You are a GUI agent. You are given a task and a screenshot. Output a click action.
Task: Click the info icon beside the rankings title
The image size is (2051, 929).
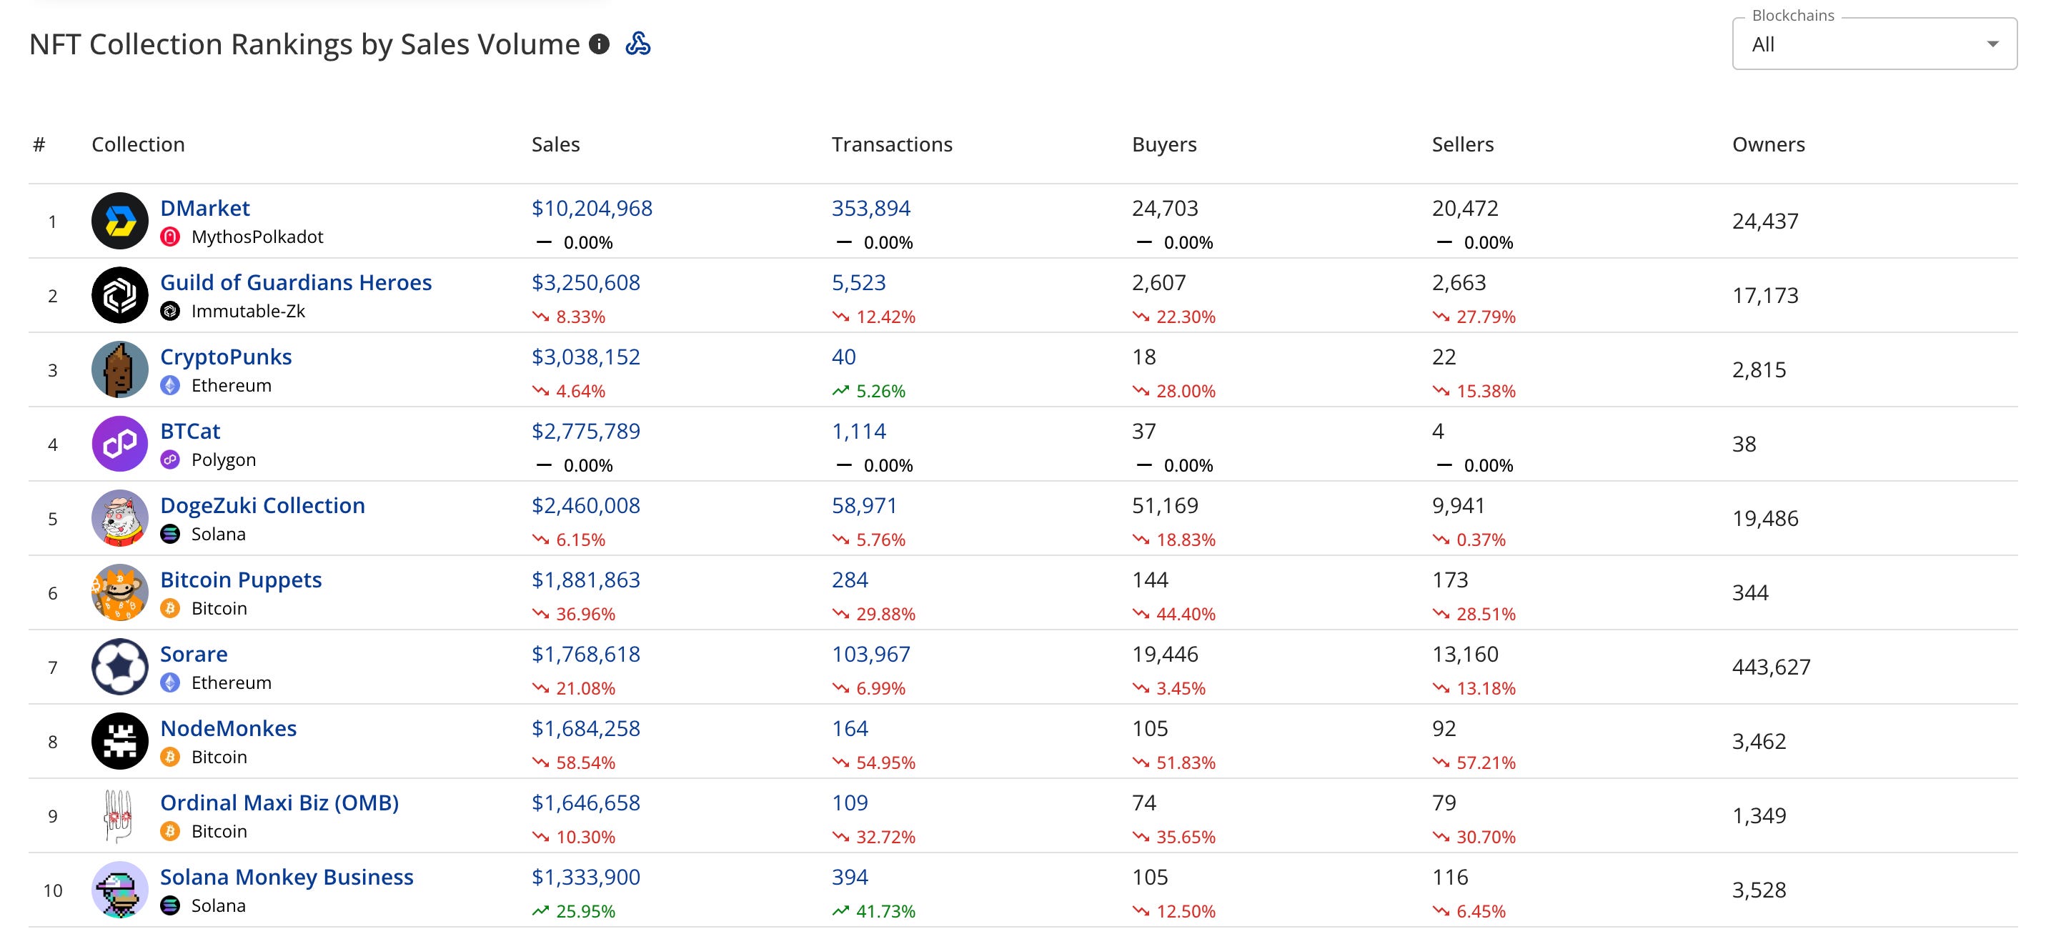[599, 44]
